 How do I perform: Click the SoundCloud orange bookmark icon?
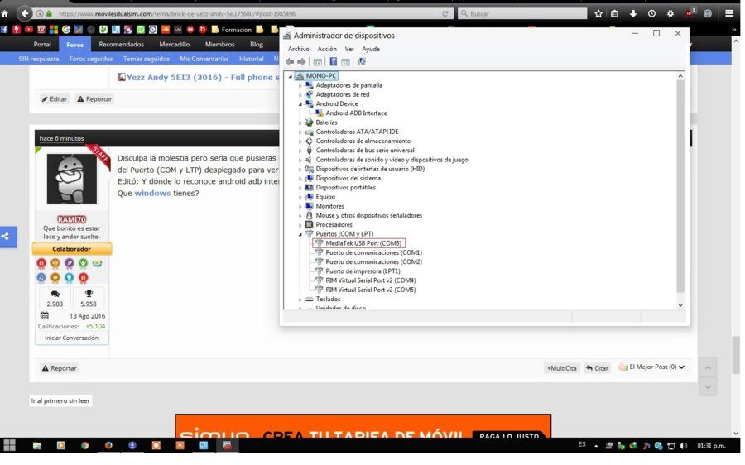click(x=166, y=30)
